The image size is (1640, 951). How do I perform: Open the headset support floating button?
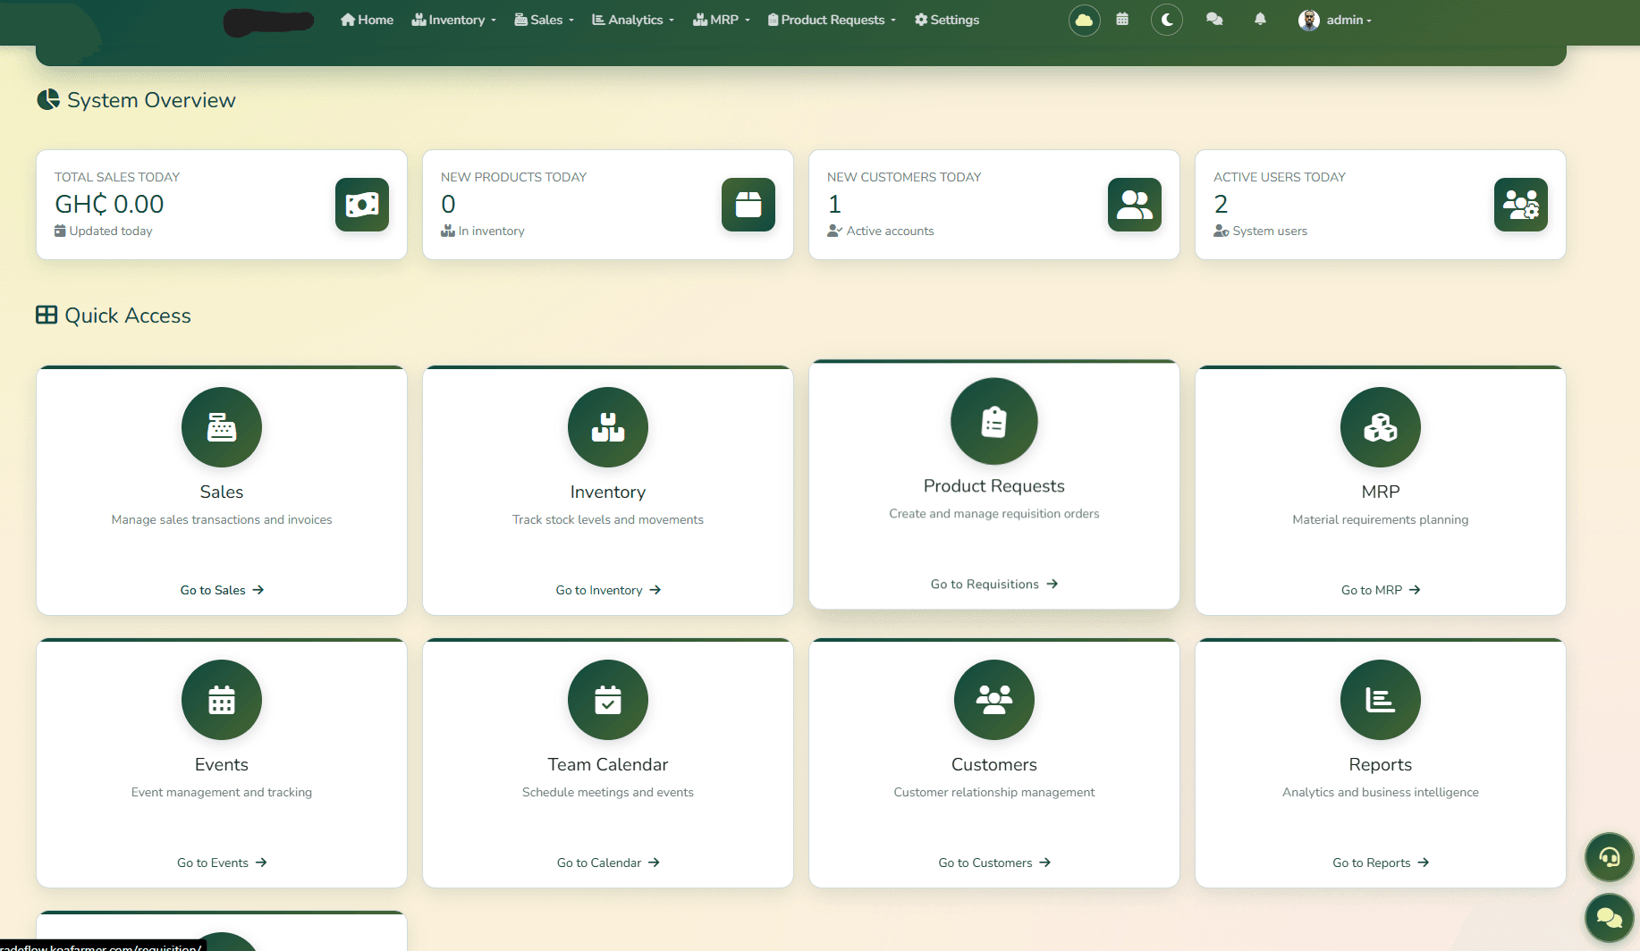coord(1609,858)
